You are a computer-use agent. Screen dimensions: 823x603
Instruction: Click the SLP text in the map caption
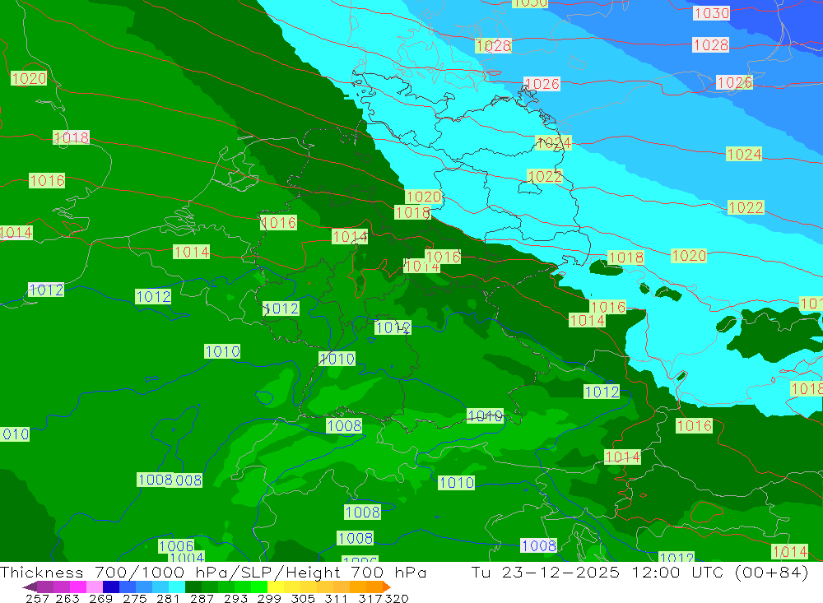click(254, 573)
